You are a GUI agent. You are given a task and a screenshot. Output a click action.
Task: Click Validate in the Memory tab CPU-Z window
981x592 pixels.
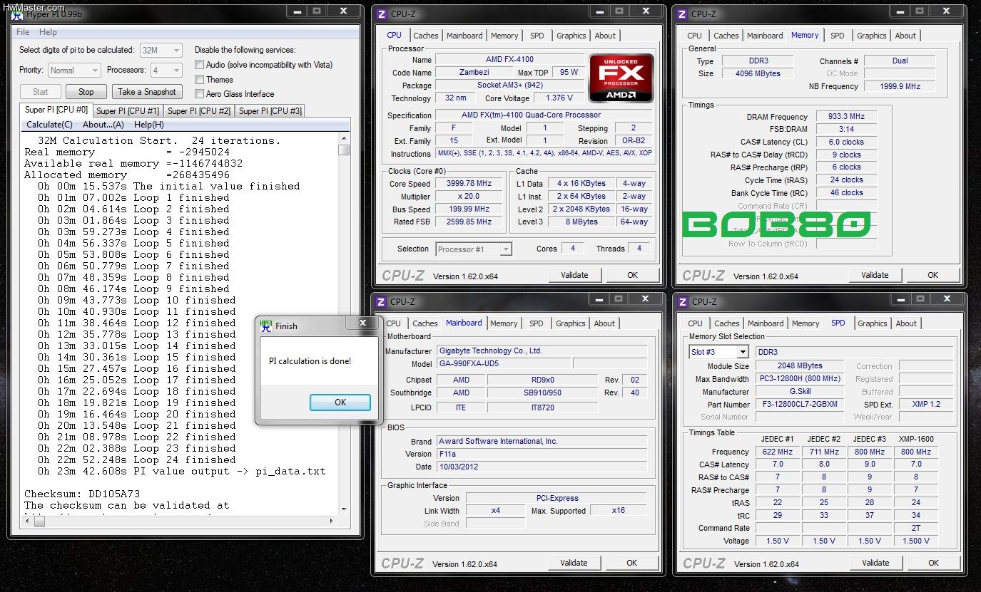click(x=875, y=275)
